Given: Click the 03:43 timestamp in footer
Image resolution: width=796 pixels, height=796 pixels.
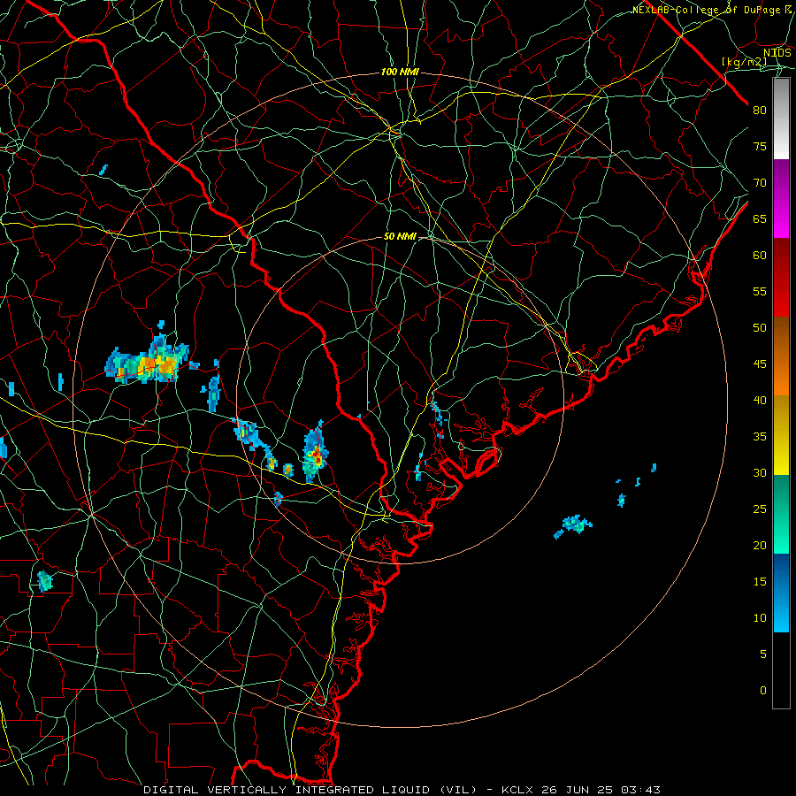Looking at the screenshot, I should [642, 790].
